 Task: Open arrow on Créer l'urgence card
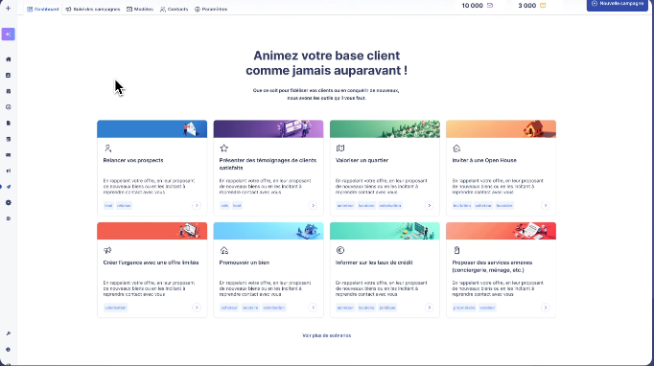(197, 308)
